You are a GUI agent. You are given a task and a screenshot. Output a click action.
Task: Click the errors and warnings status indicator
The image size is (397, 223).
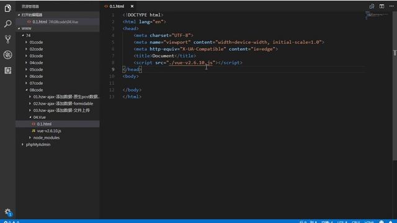tap(12, 222)
